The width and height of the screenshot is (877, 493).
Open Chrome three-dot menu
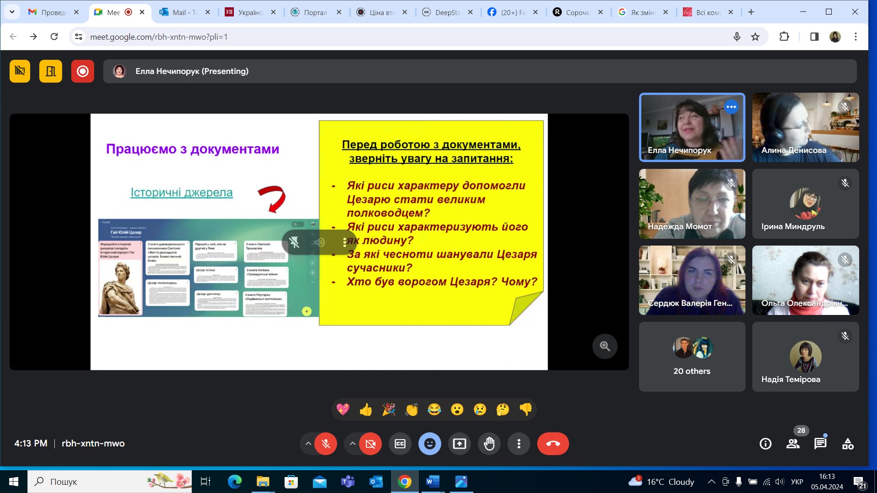point(856,37)
